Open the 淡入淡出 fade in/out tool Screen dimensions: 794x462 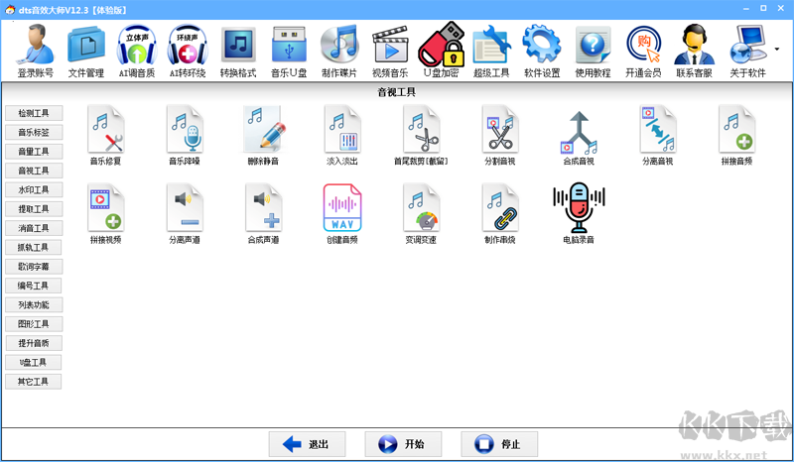tap(342, 129)
